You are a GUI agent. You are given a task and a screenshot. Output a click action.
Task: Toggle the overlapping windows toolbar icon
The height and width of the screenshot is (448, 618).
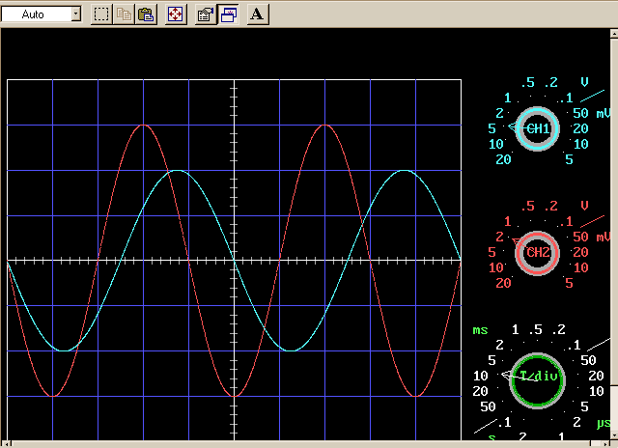pyautogui.click(x=229, y=14)
